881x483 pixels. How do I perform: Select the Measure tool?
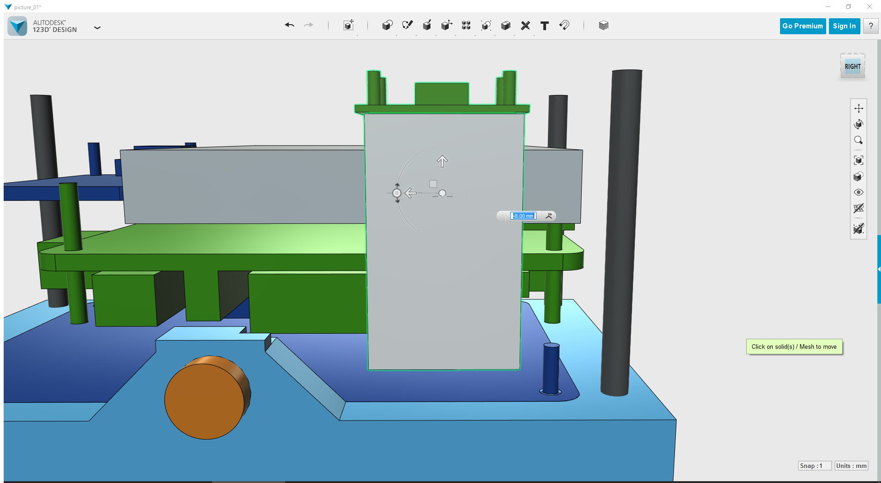coord(525,26)
